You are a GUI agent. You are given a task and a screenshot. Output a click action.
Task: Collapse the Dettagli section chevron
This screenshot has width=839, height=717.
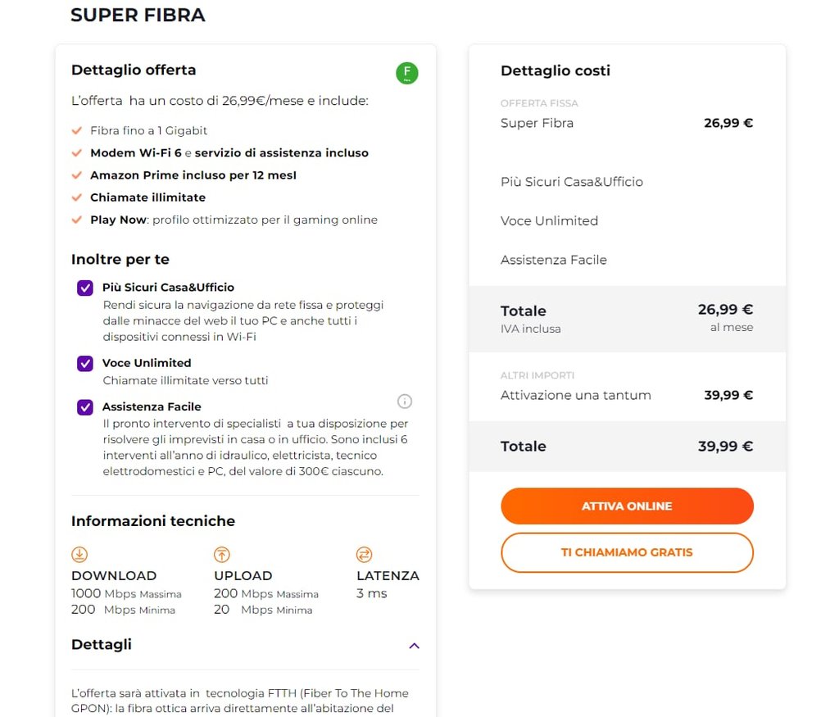coord(414,646)
